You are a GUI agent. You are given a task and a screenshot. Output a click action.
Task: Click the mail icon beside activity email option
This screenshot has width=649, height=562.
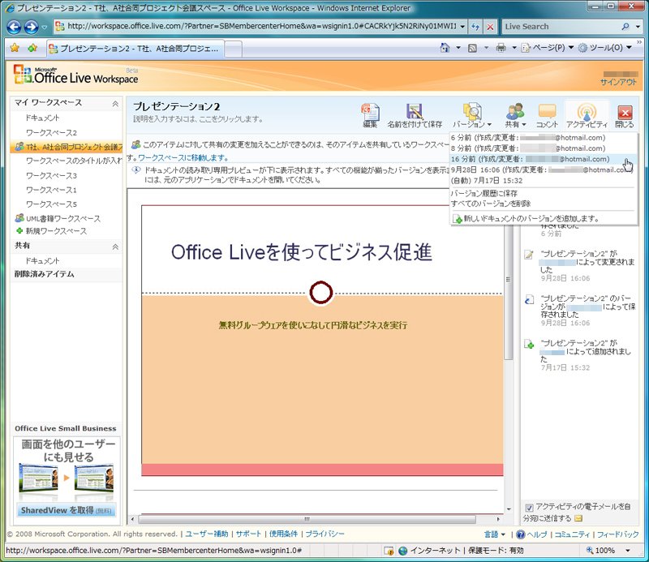click(x=578, y=518)
